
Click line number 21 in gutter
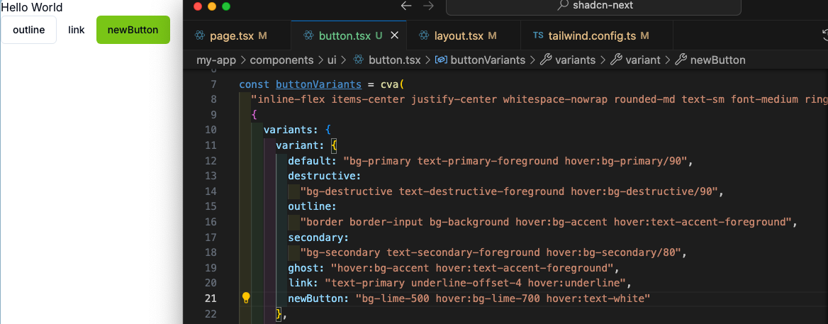coord(211,298)
